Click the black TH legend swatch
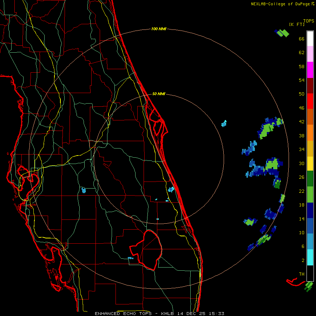The height and width of the screenshot is (316, 316). [310, 273]
